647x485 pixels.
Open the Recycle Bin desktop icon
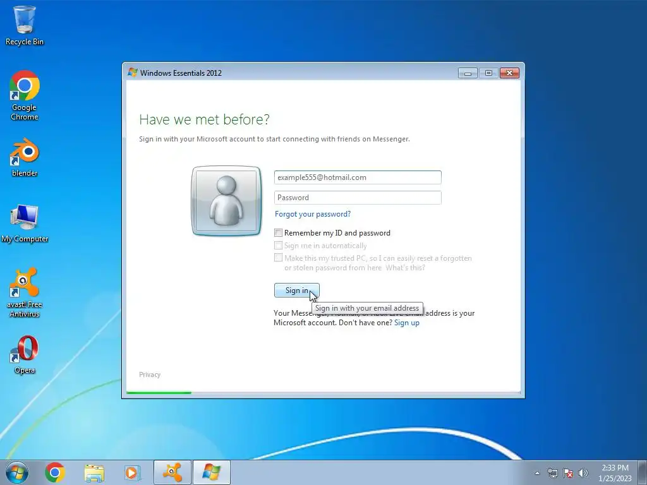pos(25,25)
